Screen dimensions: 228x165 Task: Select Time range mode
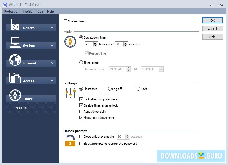(81, 62)
